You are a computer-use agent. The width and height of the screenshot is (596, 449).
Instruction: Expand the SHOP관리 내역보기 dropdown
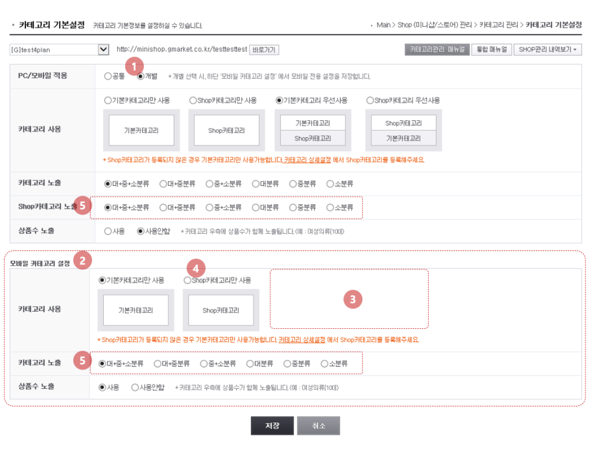pyautogui.click(x=546, y=49)
